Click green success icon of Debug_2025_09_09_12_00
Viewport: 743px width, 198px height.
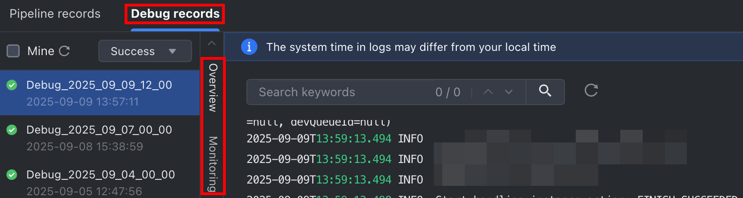pos(12,85)
